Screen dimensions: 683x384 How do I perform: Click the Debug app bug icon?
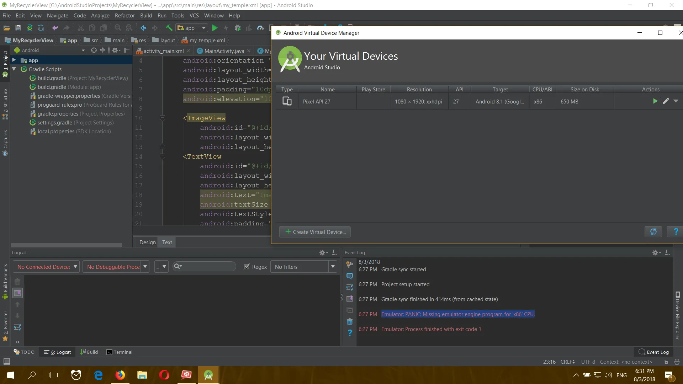[x=238, y=28]
